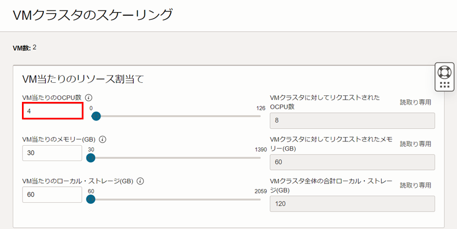Click the info icon beside VM当たりのメモリー(GB)

[102, 139]
